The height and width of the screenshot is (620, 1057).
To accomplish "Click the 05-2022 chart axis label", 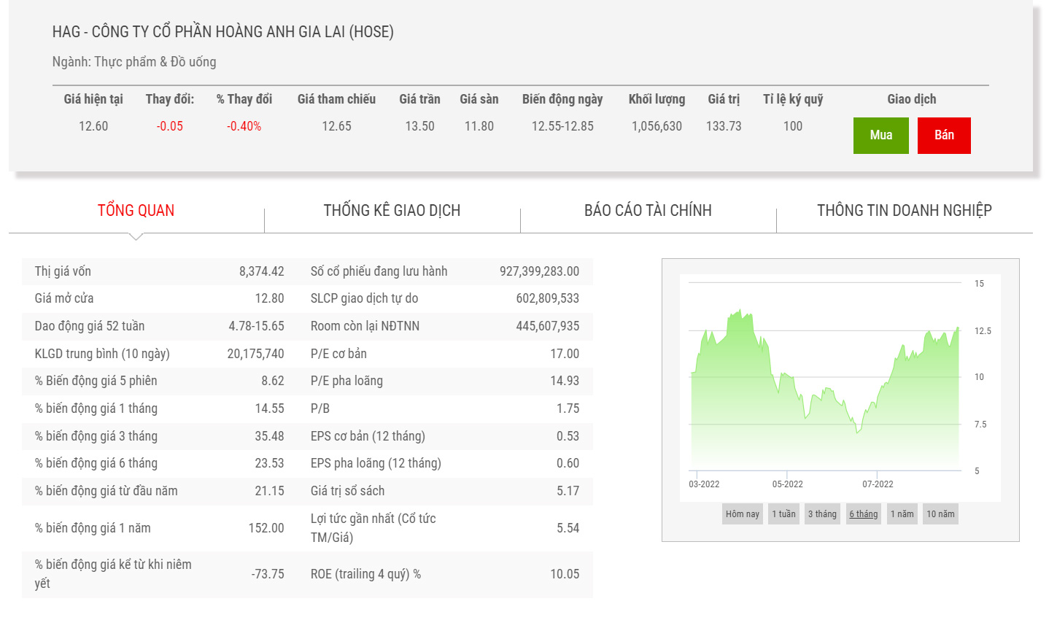I will click(x=787, y=484).
